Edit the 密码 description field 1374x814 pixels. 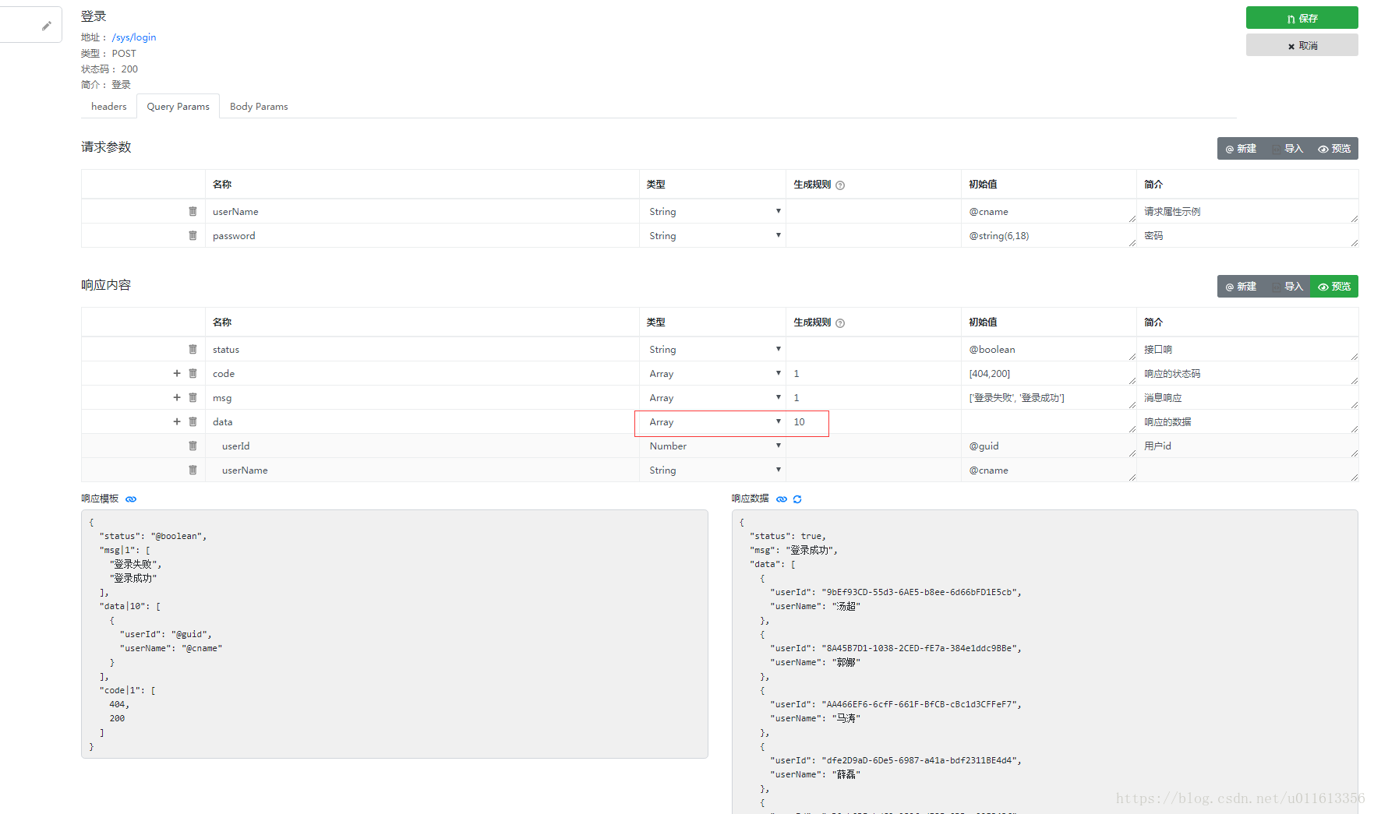click(1248, 236)
